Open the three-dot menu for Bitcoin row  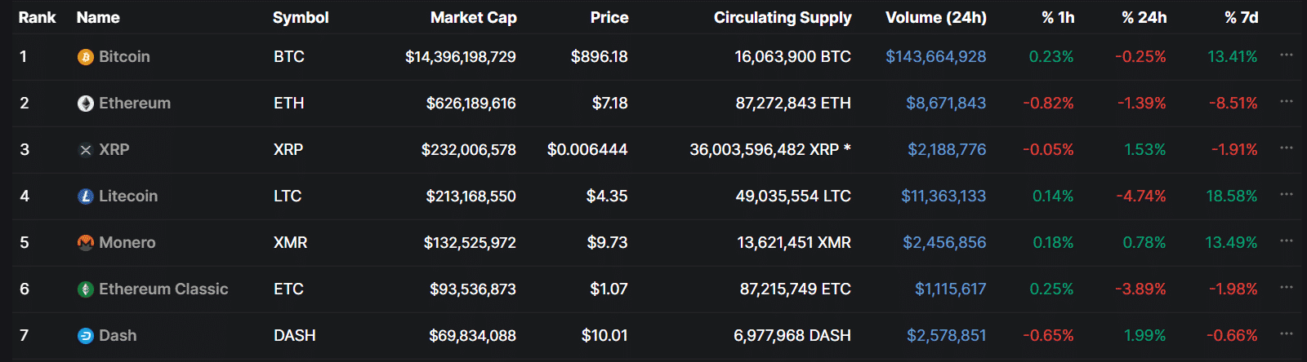pyautogui.click(x=1286, y=55)
